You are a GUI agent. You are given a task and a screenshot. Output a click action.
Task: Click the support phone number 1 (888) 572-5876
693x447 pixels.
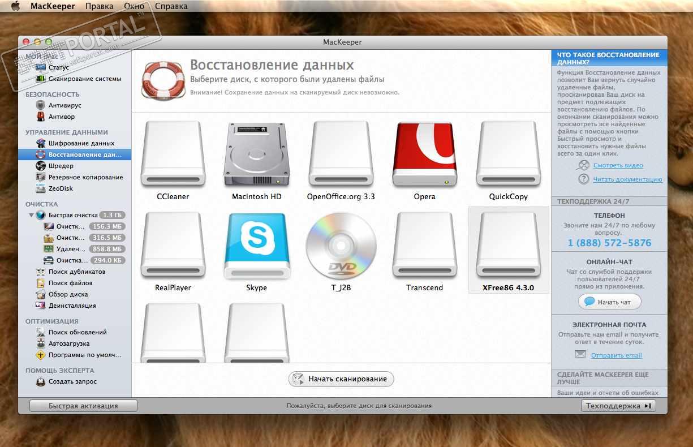tap(610, 243)
